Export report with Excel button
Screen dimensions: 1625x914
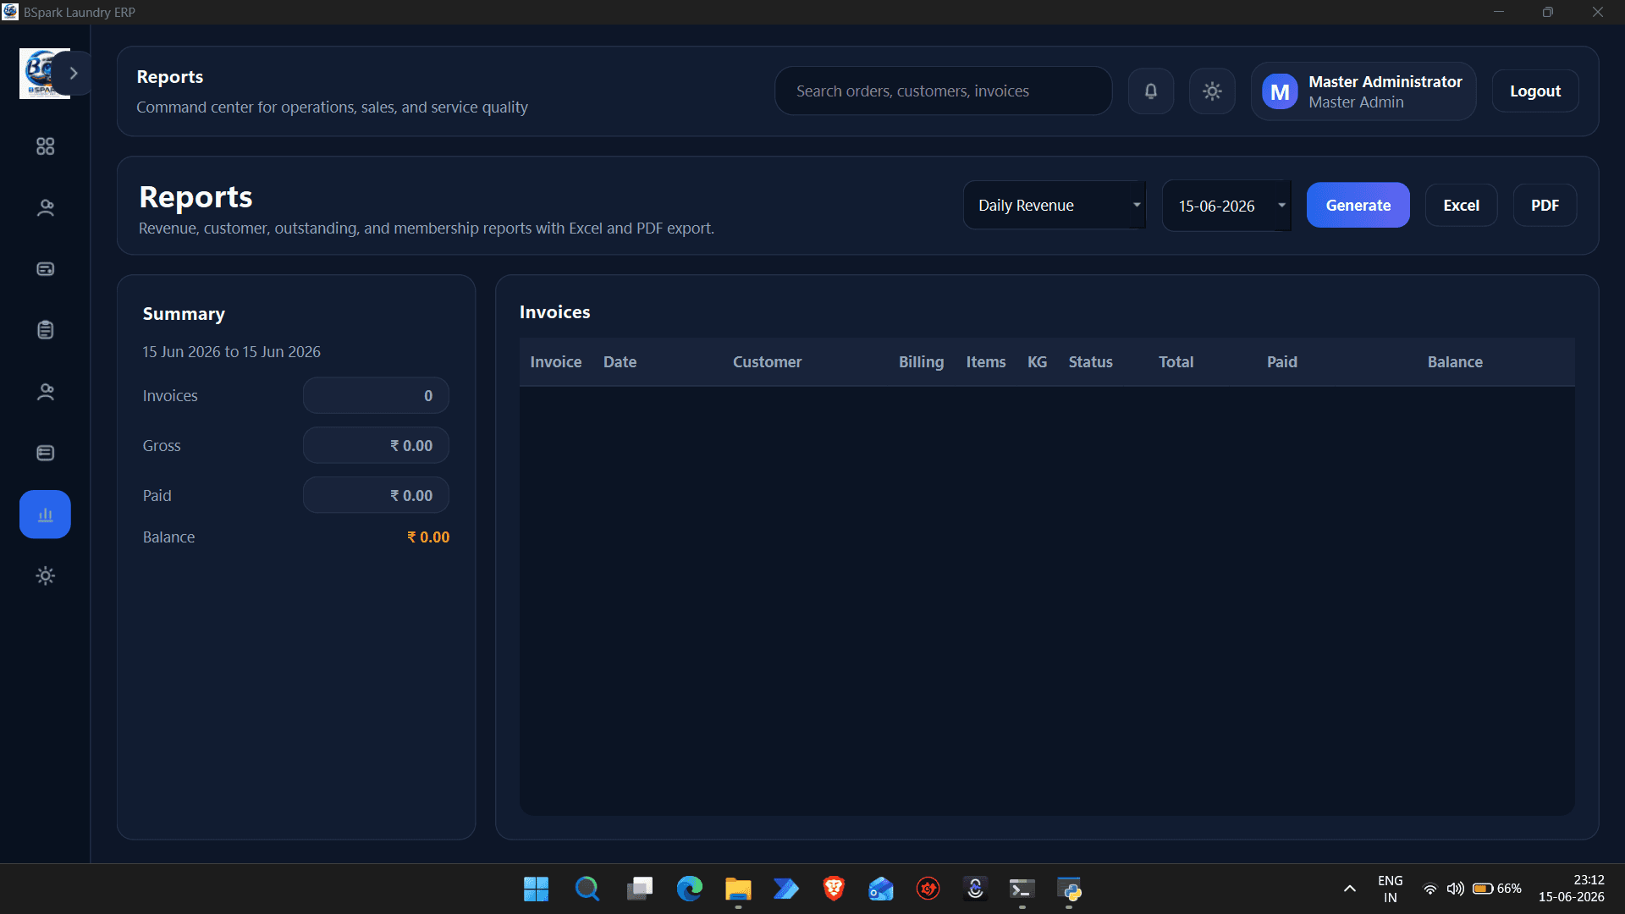(x=1461, y=205)
